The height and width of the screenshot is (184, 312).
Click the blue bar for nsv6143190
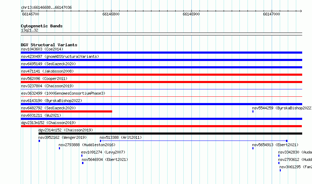[x=161, y=104]
